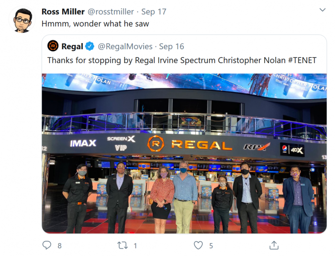Click the reply count number 8

[x=59, y=245]
